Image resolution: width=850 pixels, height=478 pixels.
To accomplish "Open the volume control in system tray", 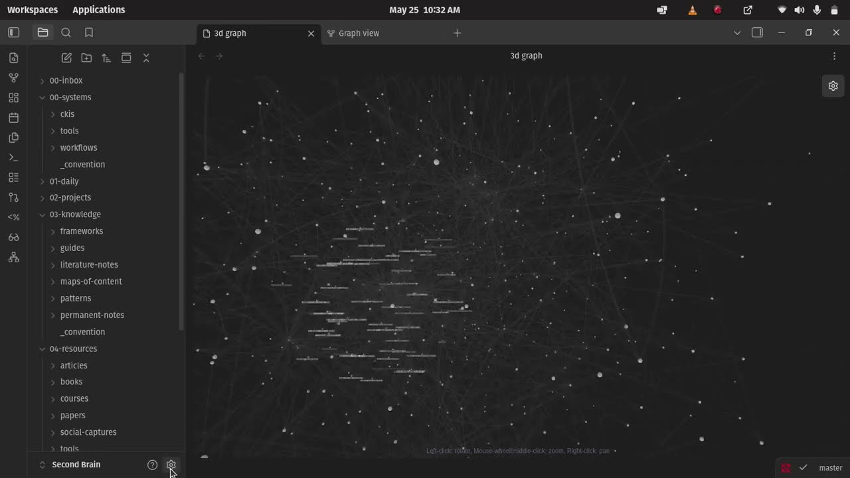I will [x=799, y=10].
